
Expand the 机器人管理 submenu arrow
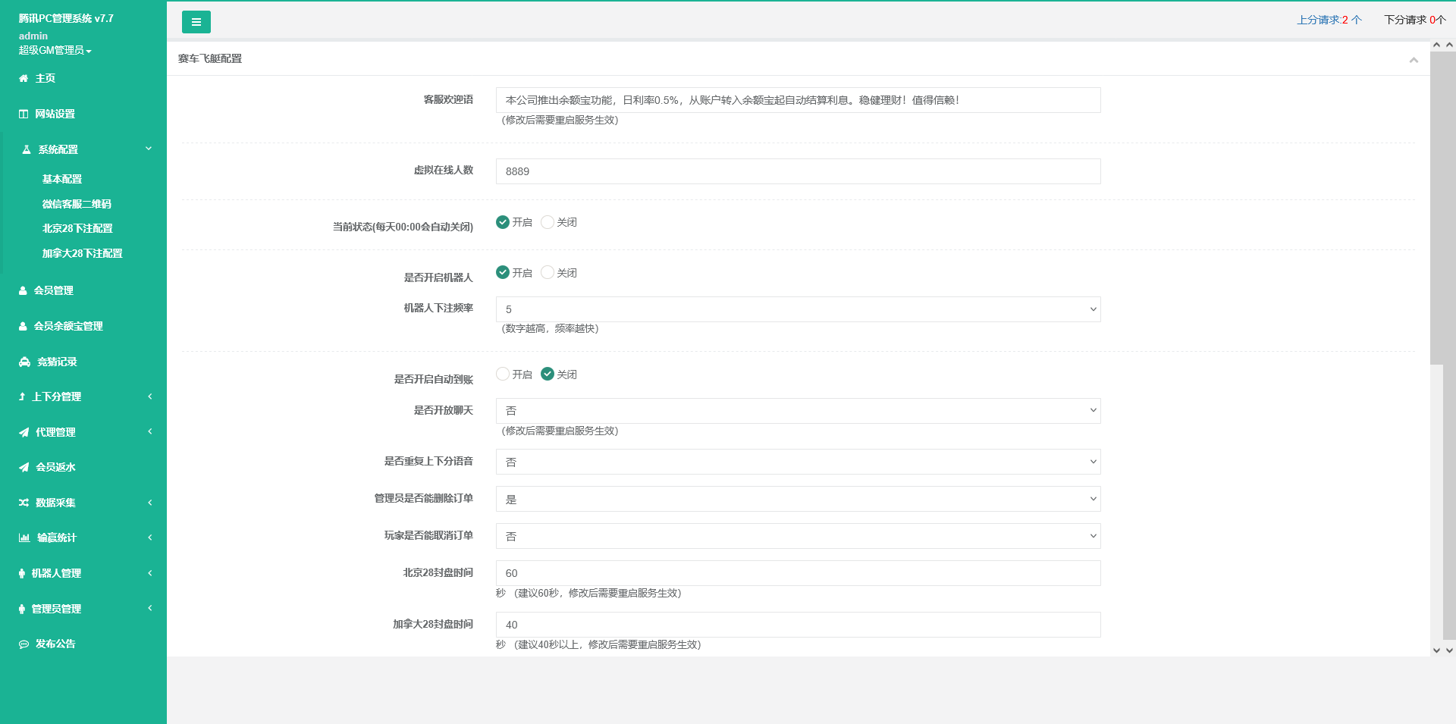[150, 573]
